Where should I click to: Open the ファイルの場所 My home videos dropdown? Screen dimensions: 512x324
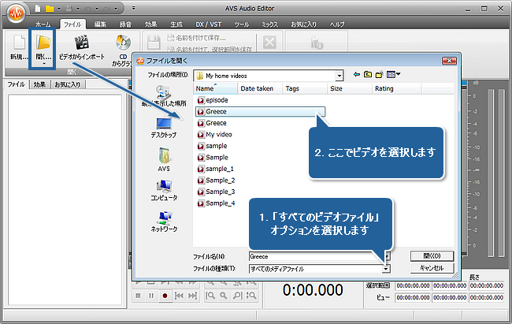(339, 76)
